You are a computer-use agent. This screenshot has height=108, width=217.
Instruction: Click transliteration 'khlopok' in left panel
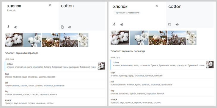click(12, 10)
